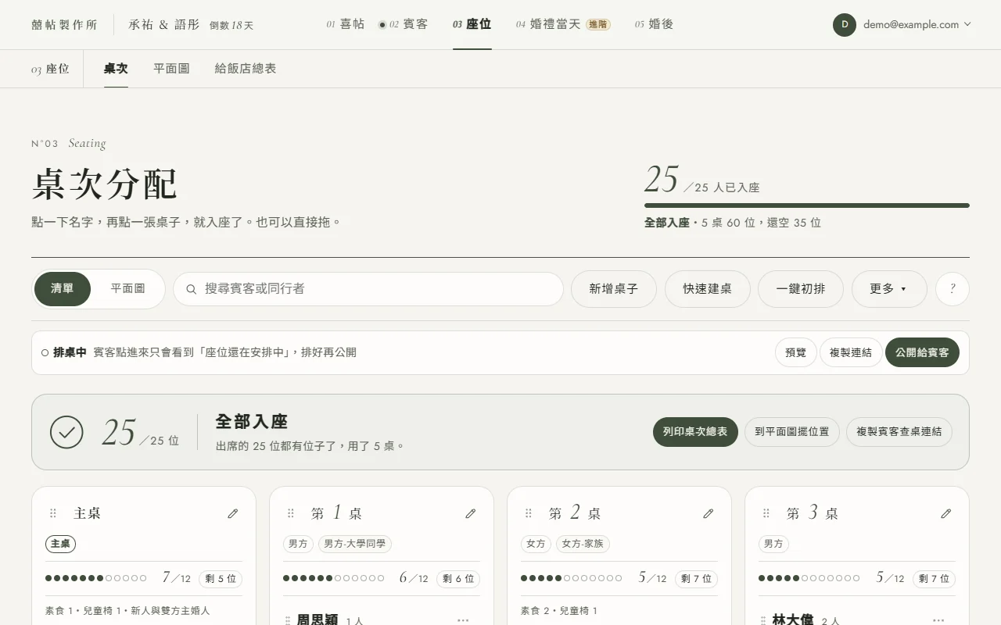This screenshot has height=625, width=1001.
Task: Click the search magnifier icon
Action: [192, 289]
